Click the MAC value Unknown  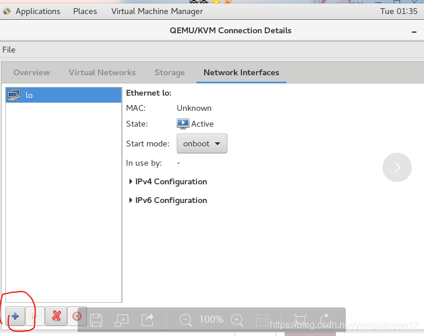point(194,108)
